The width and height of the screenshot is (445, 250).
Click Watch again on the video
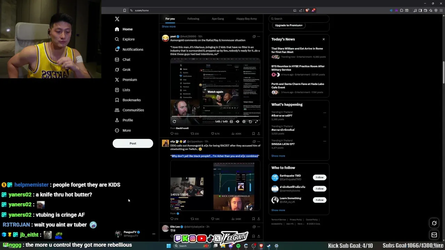coord(215,92)
